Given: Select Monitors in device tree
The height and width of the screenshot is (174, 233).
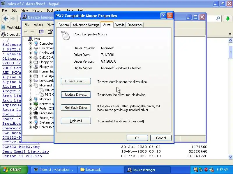Looking at the screenshot, I should 45,99.
